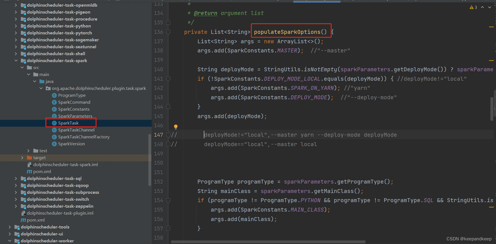Open dolphinscheduler-task-spark.iml file
The height and width of the screenshot is (244, 496).
65,165
